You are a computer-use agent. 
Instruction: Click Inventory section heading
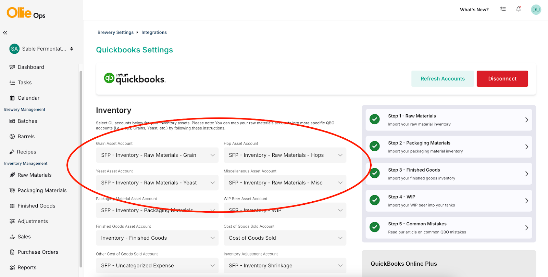pyautogui.click(x=114, y=110)
